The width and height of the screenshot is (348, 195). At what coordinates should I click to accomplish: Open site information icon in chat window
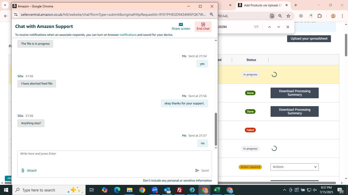(16, 14)
